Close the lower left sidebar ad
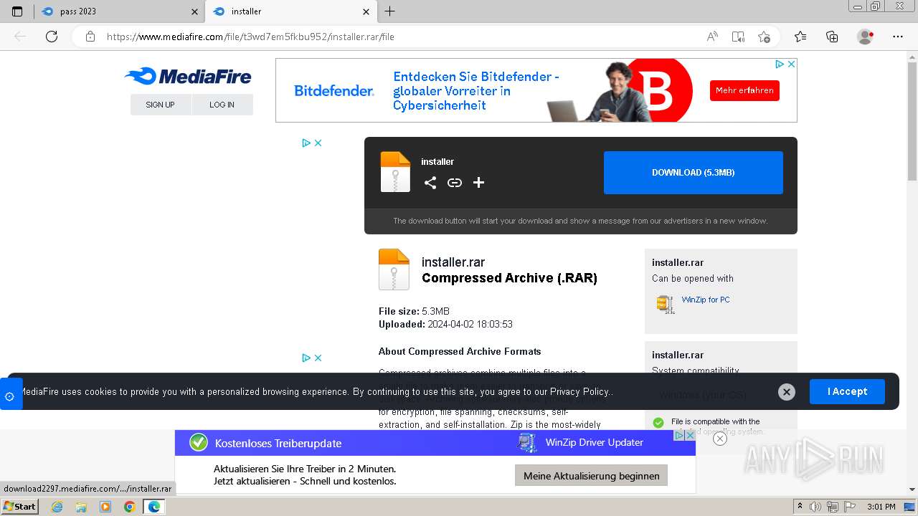The width and height of the screenshot is (918, 516). (x=318, y=358)
